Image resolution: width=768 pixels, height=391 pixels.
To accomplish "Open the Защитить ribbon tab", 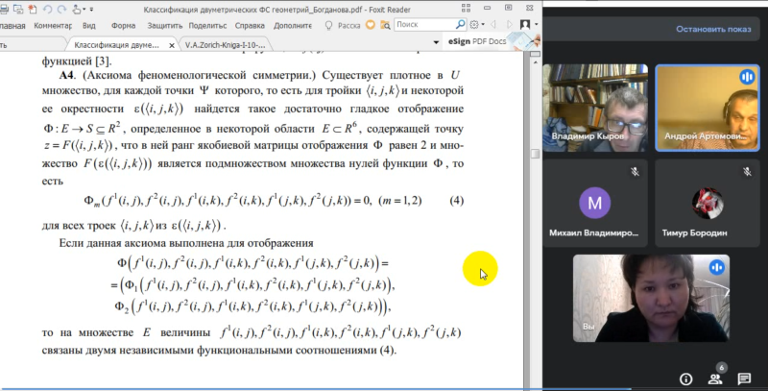I will pos(163,25).
